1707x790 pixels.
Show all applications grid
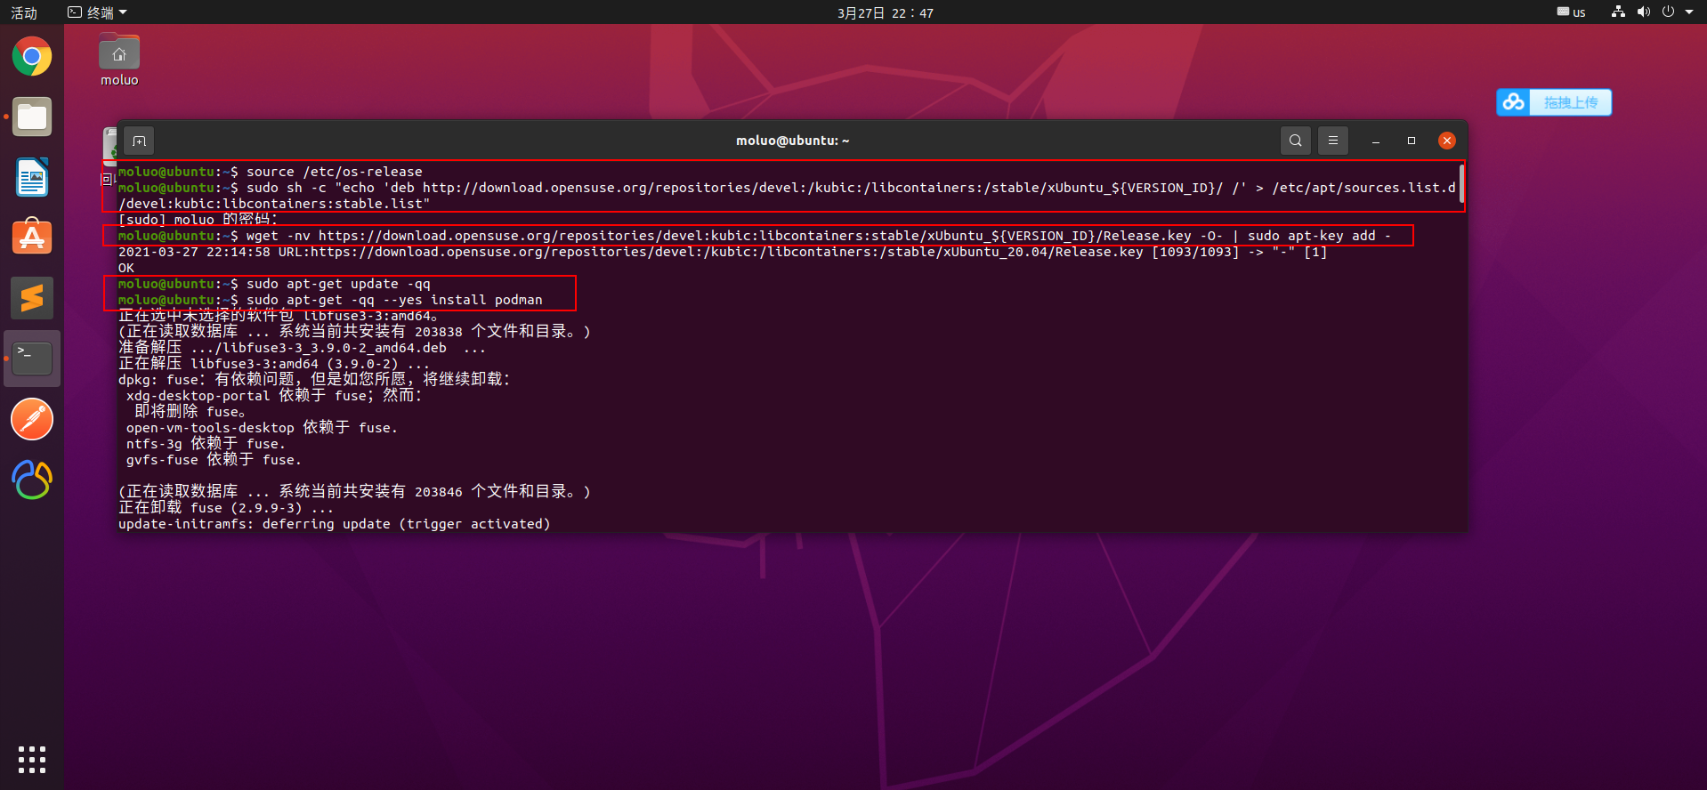[x=32, y=759]
